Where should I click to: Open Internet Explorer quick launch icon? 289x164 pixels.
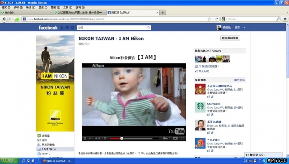tap(23, 161)
